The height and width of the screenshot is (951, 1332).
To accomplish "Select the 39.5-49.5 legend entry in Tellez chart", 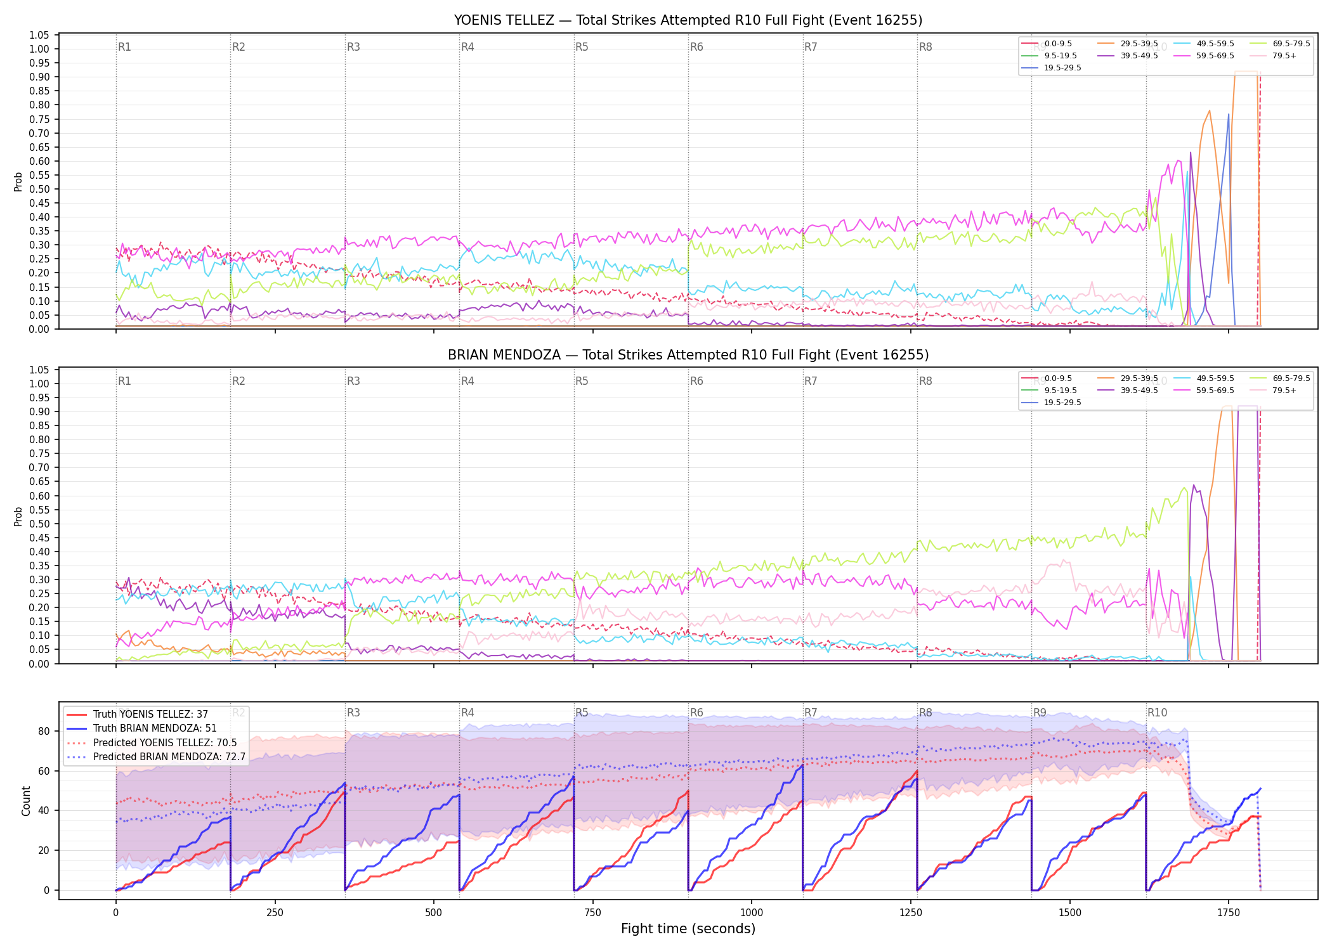I will (x=1127, y=56).
